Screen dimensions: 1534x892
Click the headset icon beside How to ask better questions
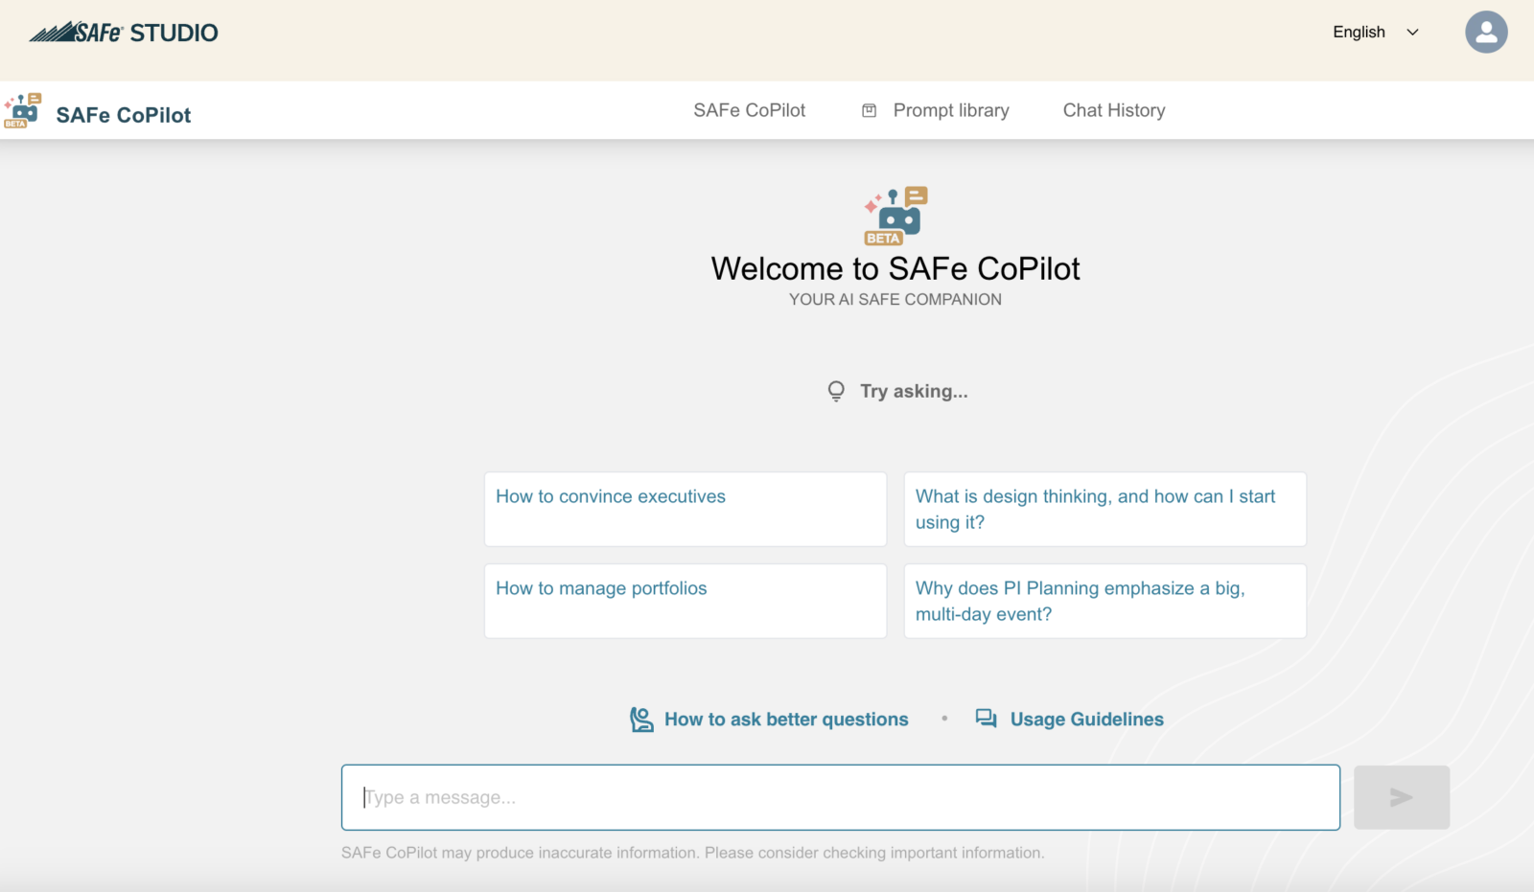(639, 719)
